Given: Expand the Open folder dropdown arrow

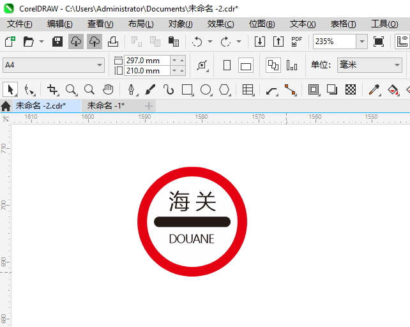Looking at the screenshot, I should pos(42,42).
